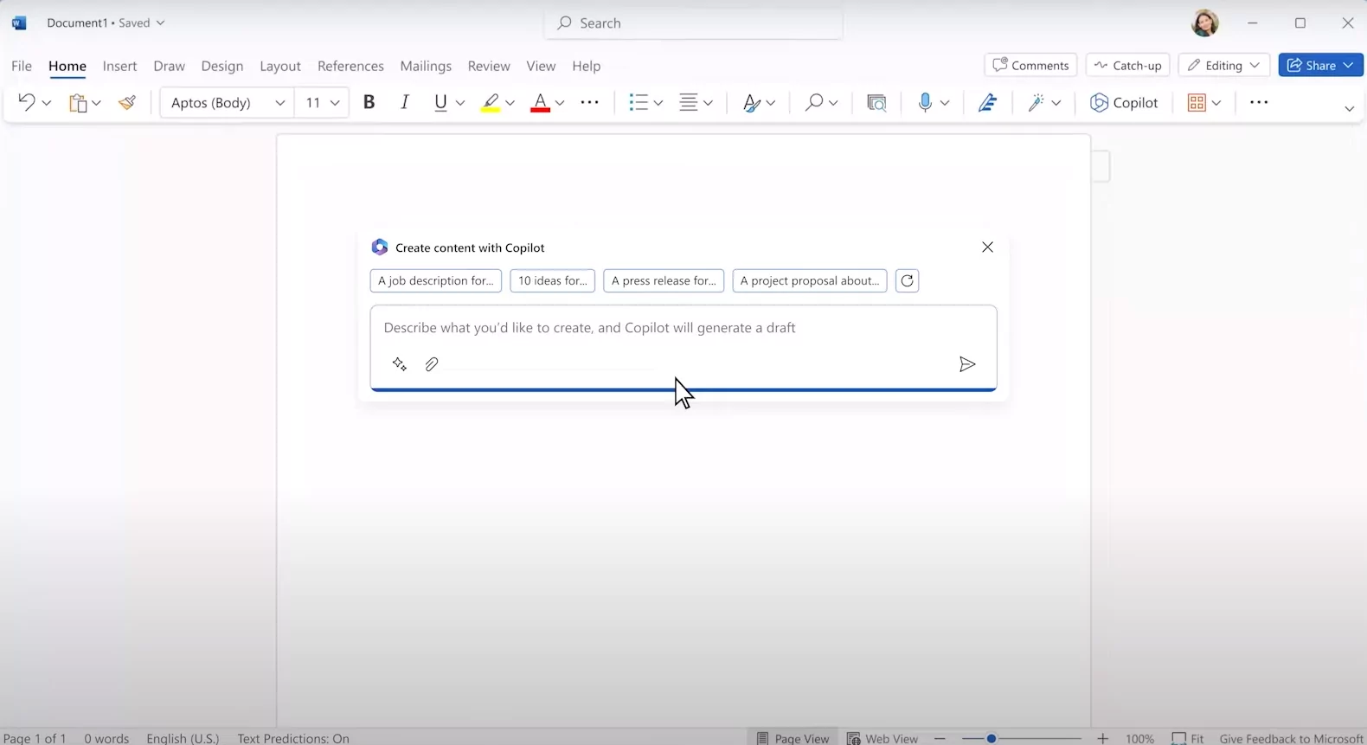Open the Editor pen icon

point(987,103)
